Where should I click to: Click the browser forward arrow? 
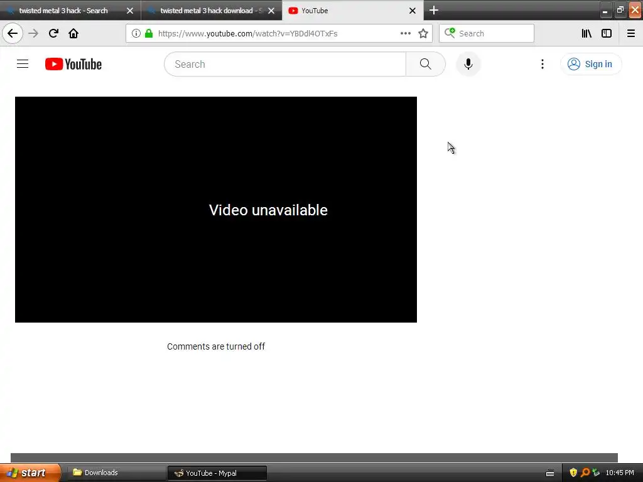[x=33, y=33]
